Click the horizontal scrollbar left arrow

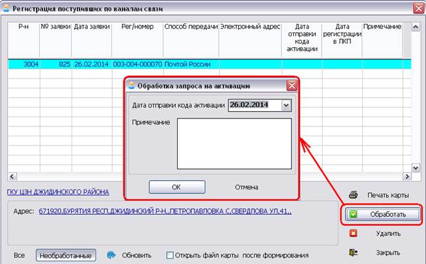tap(12, 176)
